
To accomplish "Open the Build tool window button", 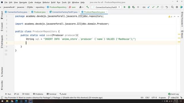I will tap(63, 94).
